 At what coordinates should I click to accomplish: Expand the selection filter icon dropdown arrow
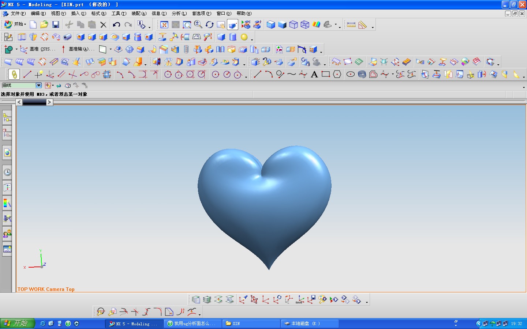tap(53, 86)
